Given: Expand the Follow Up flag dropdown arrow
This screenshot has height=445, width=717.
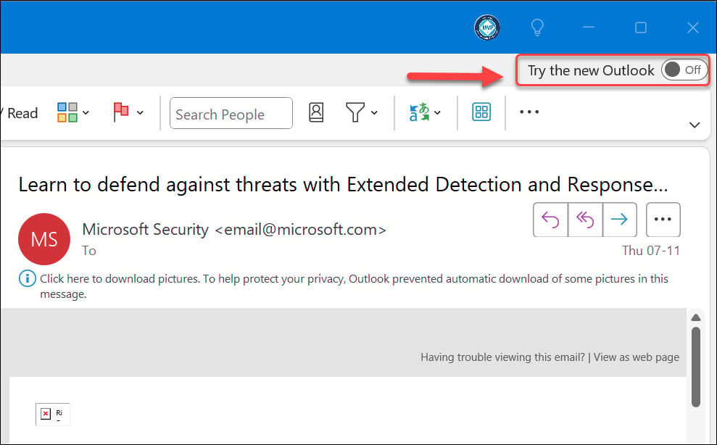Looking at the screenshot, I should point(141,112).
